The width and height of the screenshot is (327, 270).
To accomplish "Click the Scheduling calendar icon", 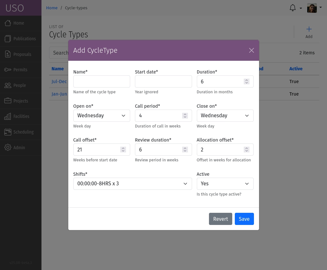I will click(8, 132).
